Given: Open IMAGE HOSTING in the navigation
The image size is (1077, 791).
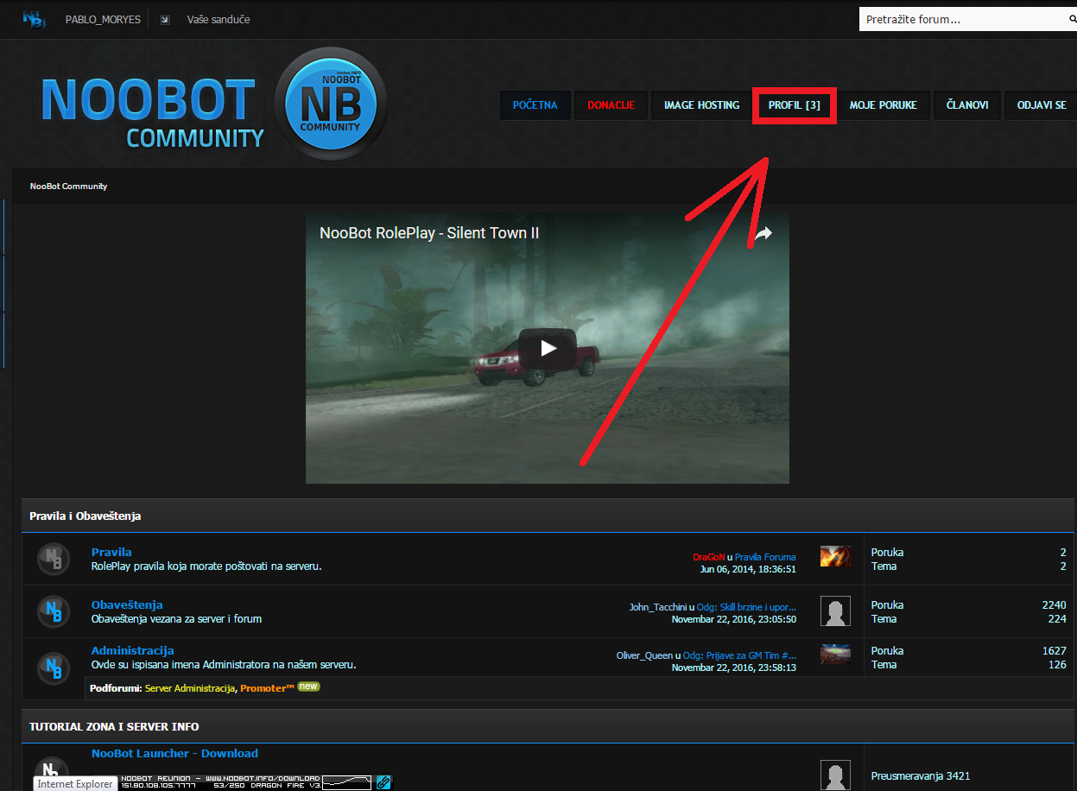Looking at the screenshot, I should 701,105.
